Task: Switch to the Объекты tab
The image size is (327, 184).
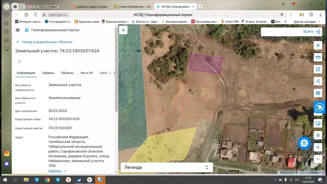Action: point(67,73)
